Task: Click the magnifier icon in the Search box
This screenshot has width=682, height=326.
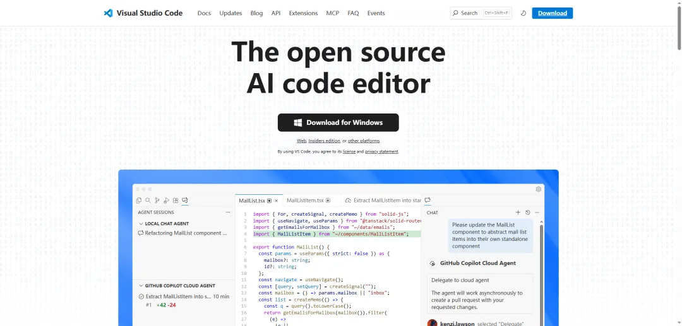Action: tap(455, 13)
